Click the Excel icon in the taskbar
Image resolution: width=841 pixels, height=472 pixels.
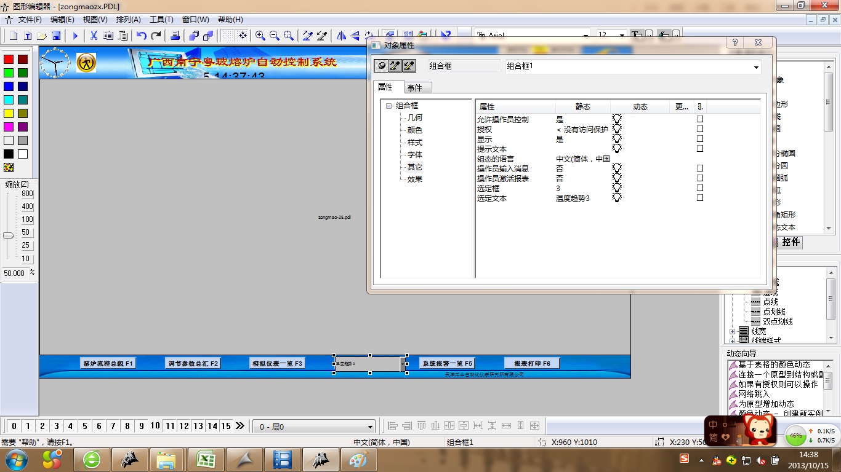(205, 459)
